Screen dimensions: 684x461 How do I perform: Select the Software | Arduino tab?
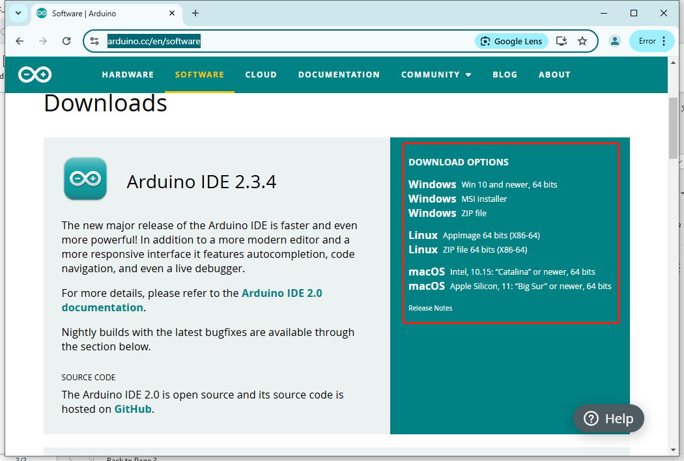106,14
